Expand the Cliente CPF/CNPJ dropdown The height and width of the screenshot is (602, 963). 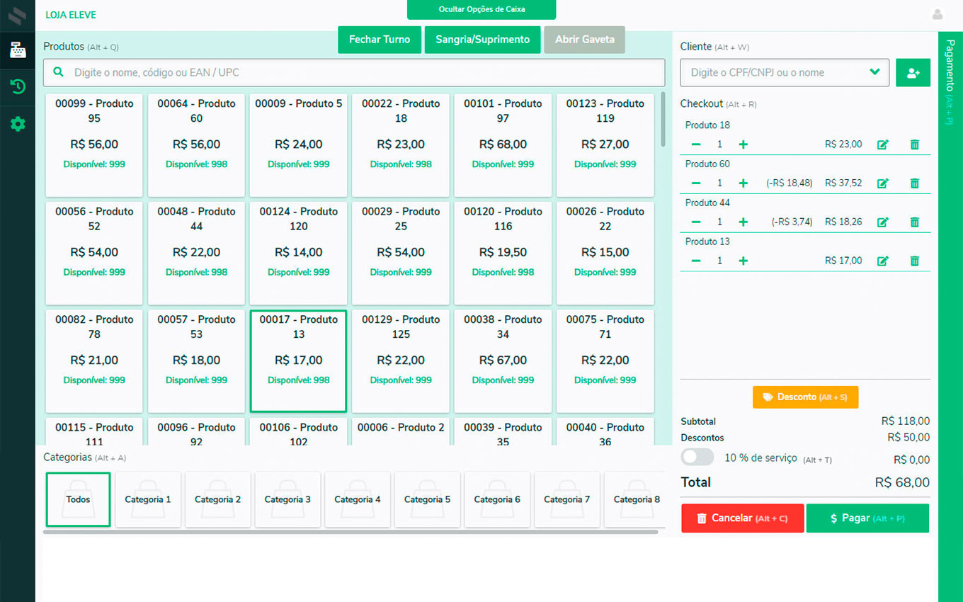point(874,72)
